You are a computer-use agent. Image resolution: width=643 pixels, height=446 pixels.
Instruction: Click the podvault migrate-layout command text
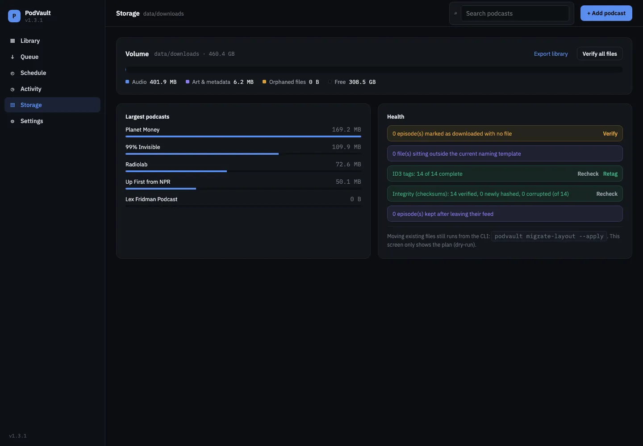click(x=549, y=236)
